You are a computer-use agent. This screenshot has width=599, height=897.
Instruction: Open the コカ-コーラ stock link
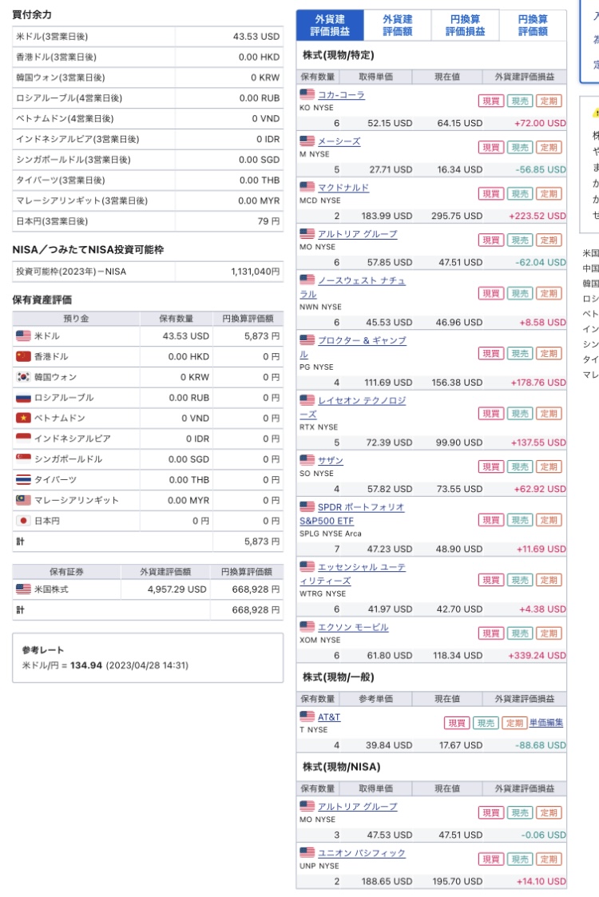pos(341,94)
